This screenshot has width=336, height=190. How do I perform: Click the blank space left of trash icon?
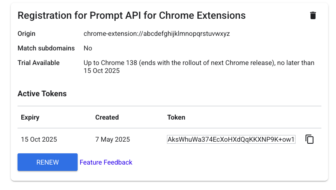coord(280,16)
